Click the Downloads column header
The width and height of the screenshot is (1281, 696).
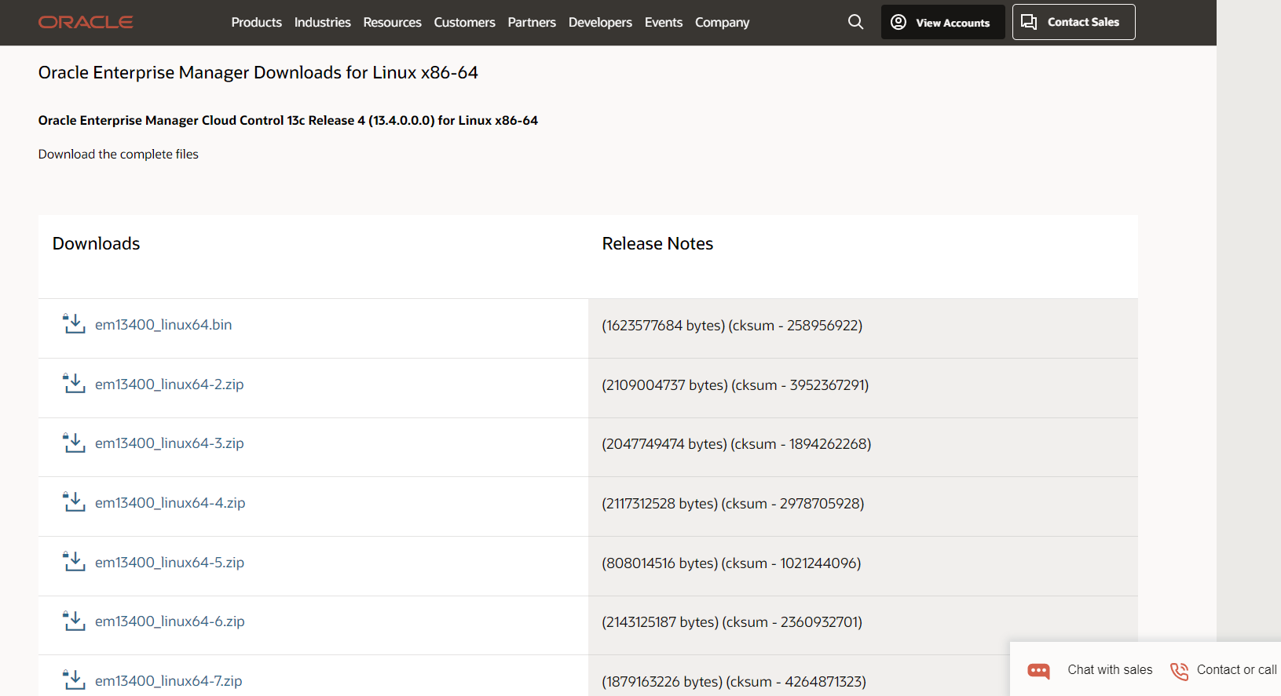pos(96,243)
